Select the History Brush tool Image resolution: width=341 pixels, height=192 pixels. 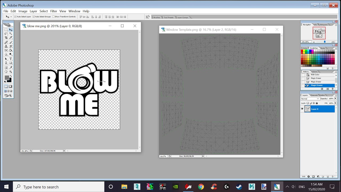[11, 46]
